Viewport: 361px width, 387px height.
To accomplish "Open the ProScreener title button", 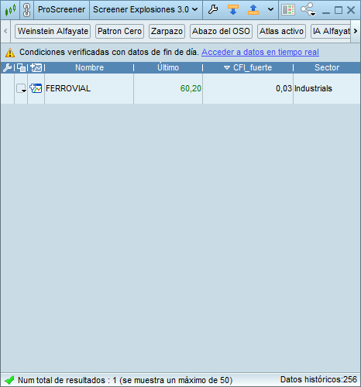I will [x=61, y=10].
